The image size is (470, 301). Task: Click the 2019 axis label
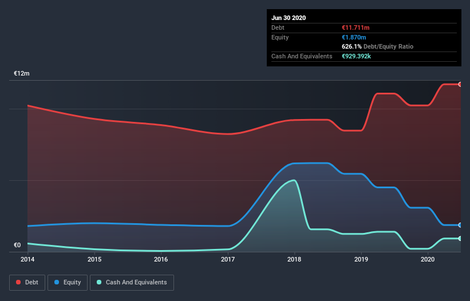(x=361, y=259)
